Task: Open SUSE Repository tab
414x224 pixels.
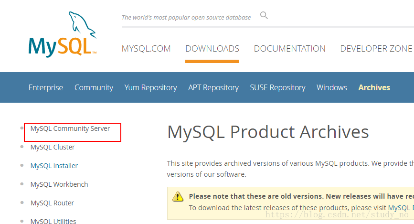Action: (277, 87)
